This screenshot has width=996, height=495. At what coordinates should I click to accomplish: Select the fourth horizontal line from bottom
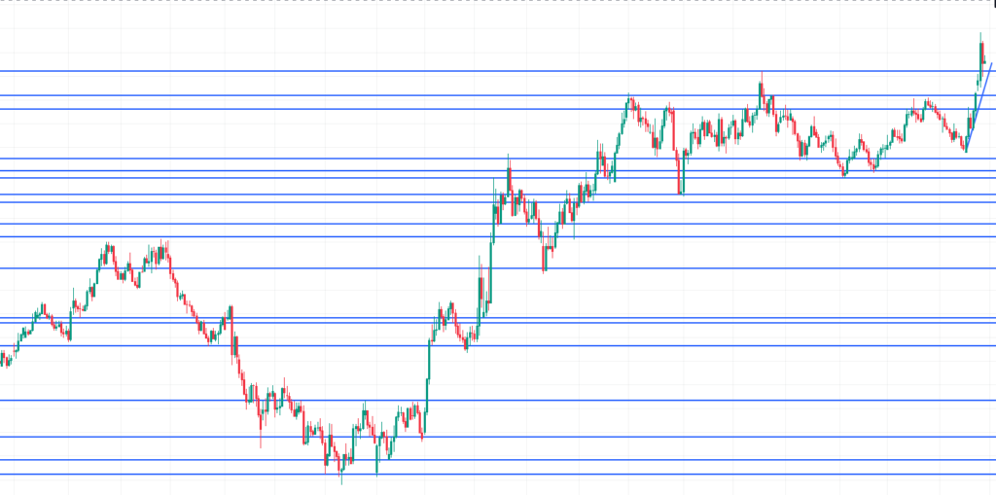[x=486, y=400]
